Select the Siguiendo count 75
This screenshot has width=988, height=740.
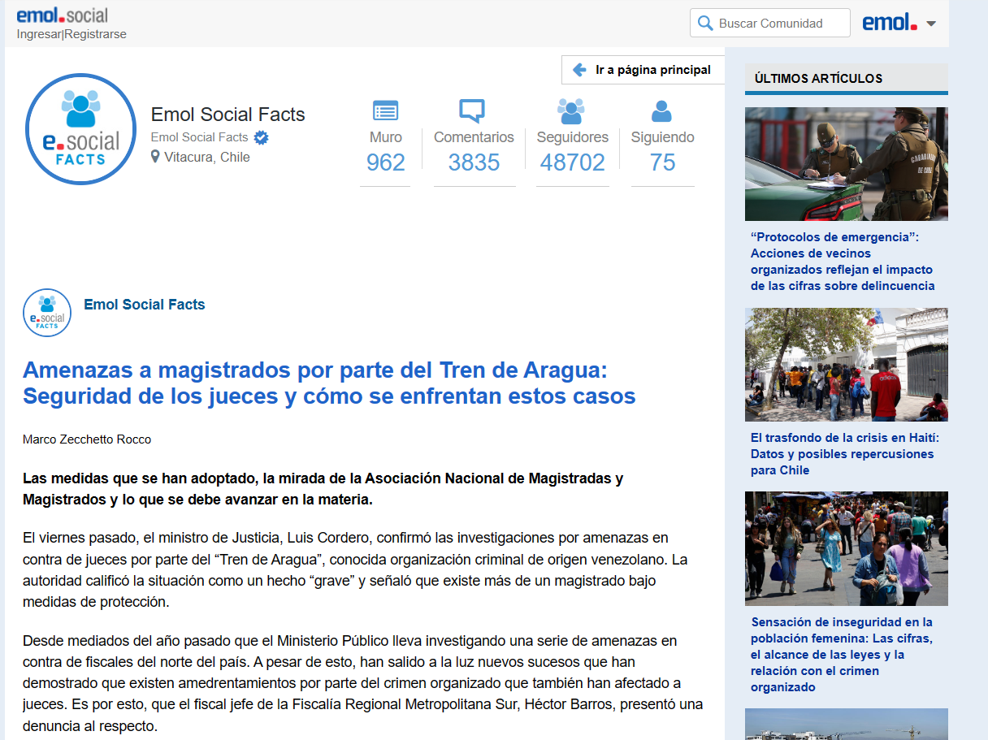coord(663,162)
